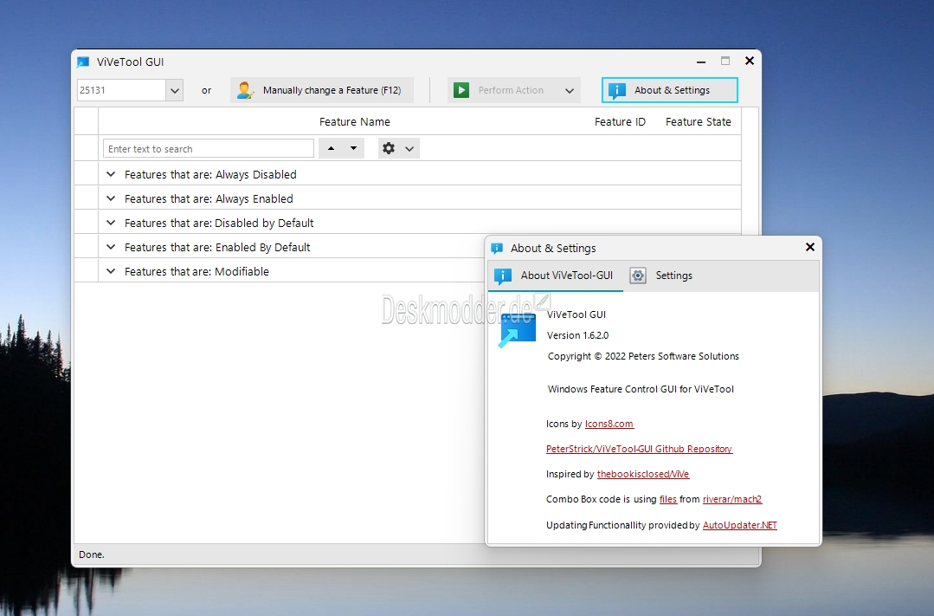Click the Feature ID column header
Screen dimensions: 934x616
pos(620,121)
